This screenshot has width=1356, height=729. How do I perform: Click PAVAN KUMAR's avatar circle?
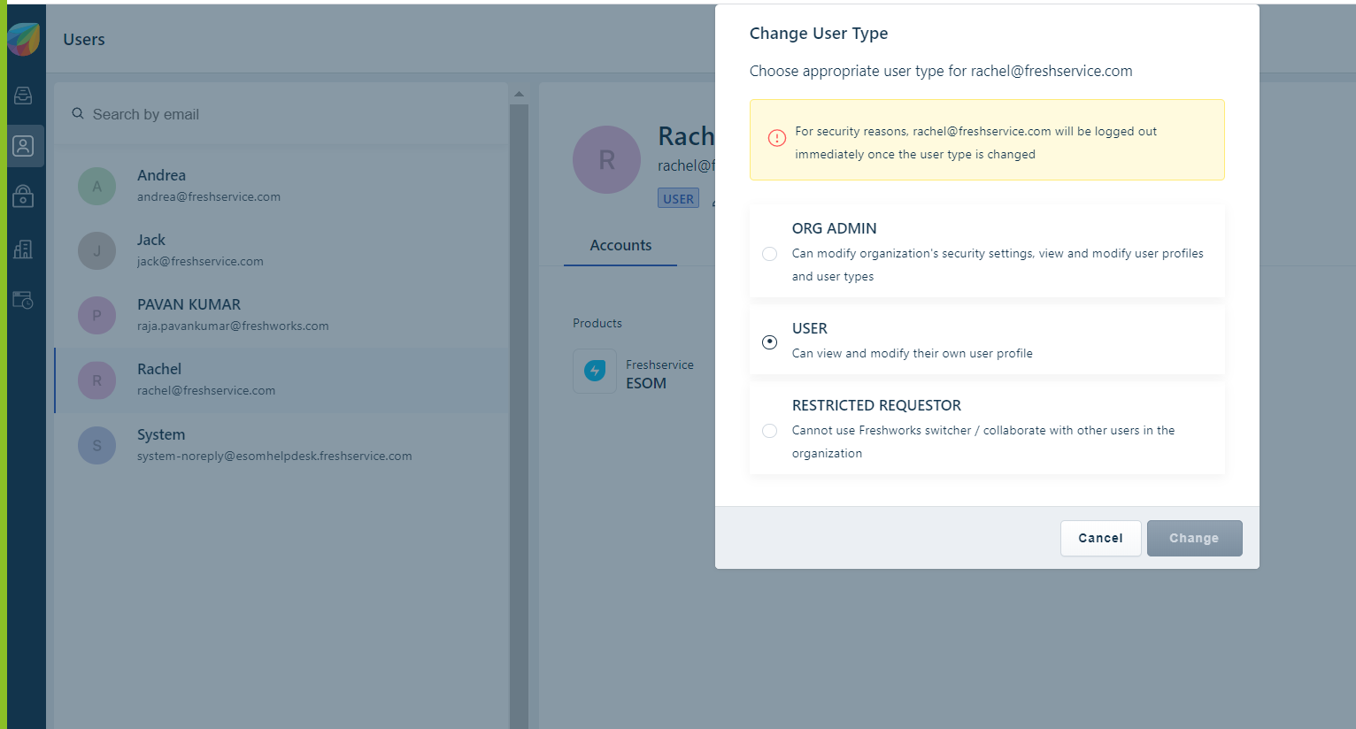click(97, 315)
